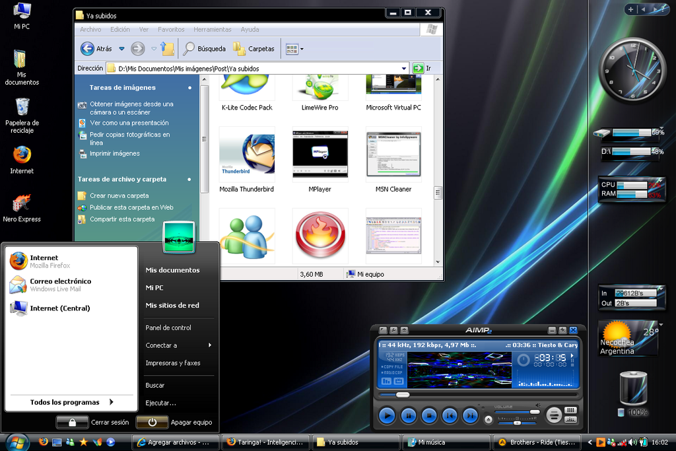
Task: Click the Firefox quick launch icon on the taskbar
Action: [44, 442]
